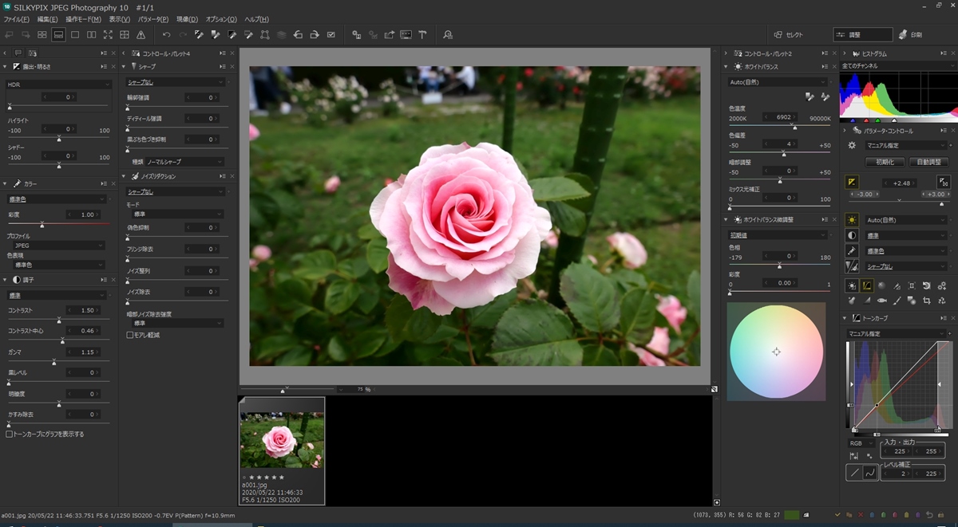The width and height of the screenshot is (958, 527).
Task: Collapse the noise reduction section
Action: [x=125, y=176]
